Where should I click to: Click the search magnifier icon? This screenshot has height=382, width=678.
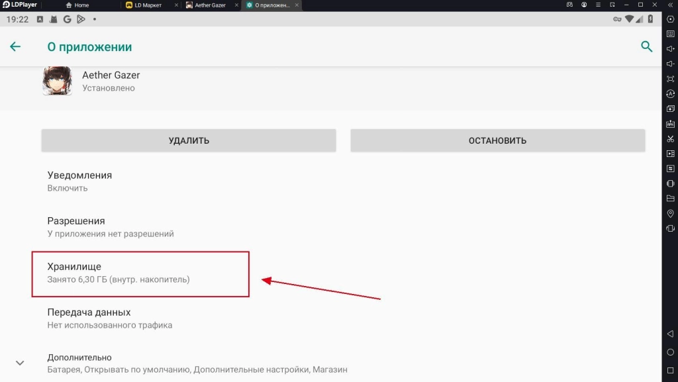point(646,46)
